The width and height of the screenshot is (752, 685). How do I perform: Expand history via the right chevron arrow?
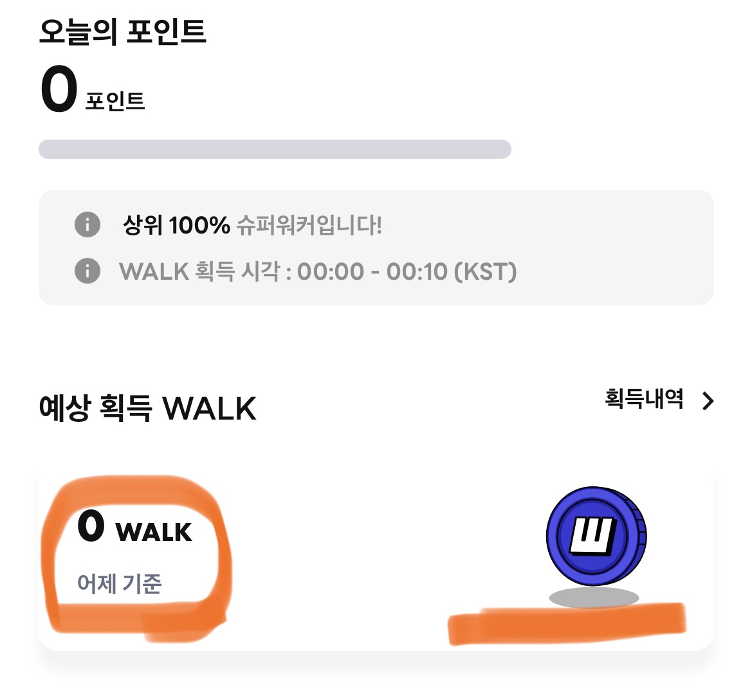[706, 400]
